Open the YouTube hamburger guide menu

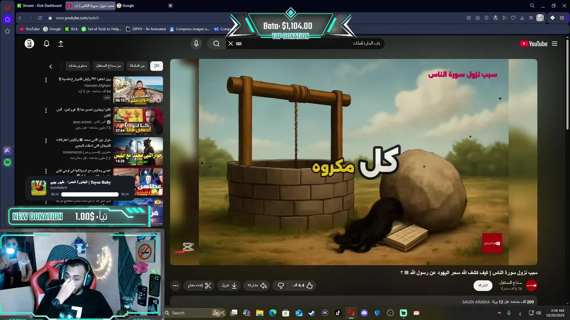(x=554, y=44)
